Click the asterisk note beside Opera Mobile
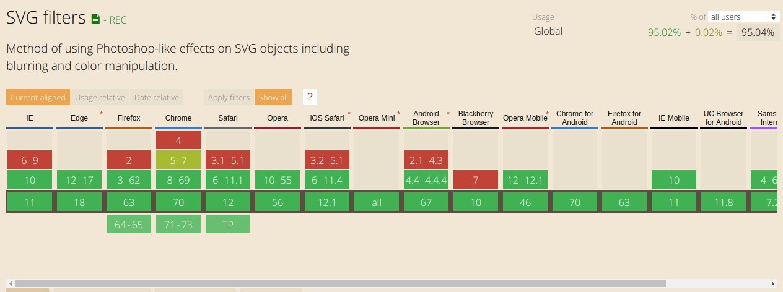Image resolution: width=783 pixels, height=292 pixels. [x=547, y=114]
